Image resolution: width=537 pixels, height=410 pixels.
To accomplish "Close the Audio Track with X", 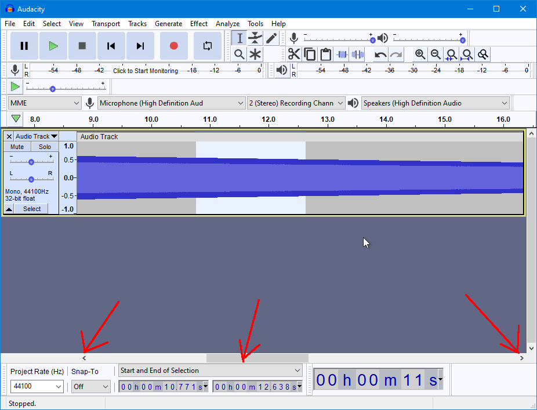I will pyautogui.click(x=9, y=136).
